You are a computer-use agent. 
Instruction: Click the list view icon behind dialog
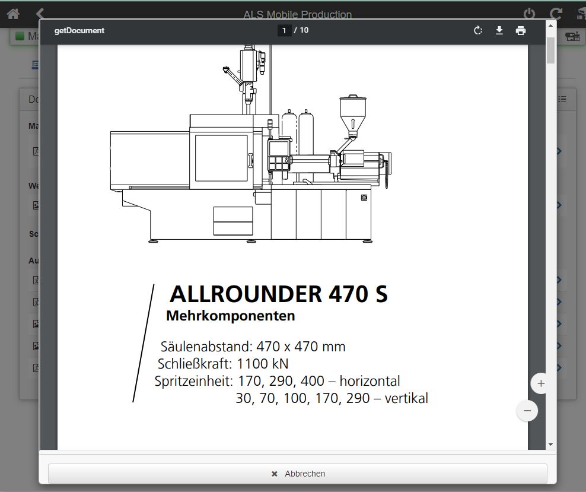tap(562, 99)
